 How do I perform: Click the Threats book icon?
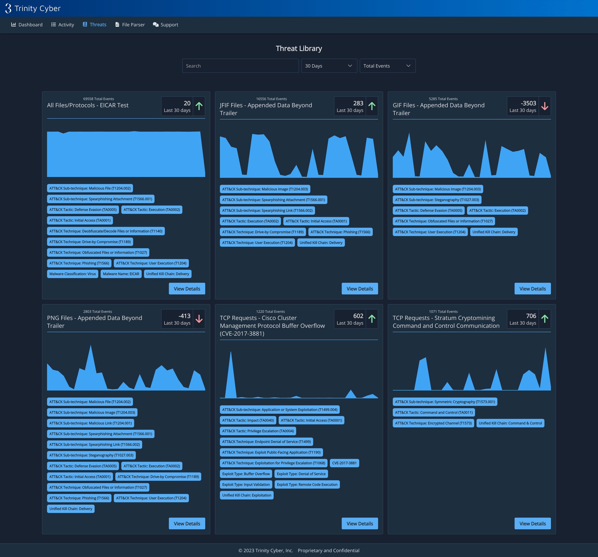pos(85,24)
